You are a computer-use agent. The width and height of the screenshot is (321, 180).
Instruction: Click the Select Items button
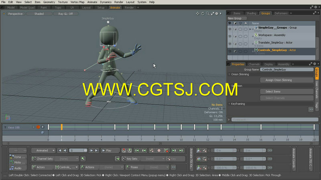point(286,92)
